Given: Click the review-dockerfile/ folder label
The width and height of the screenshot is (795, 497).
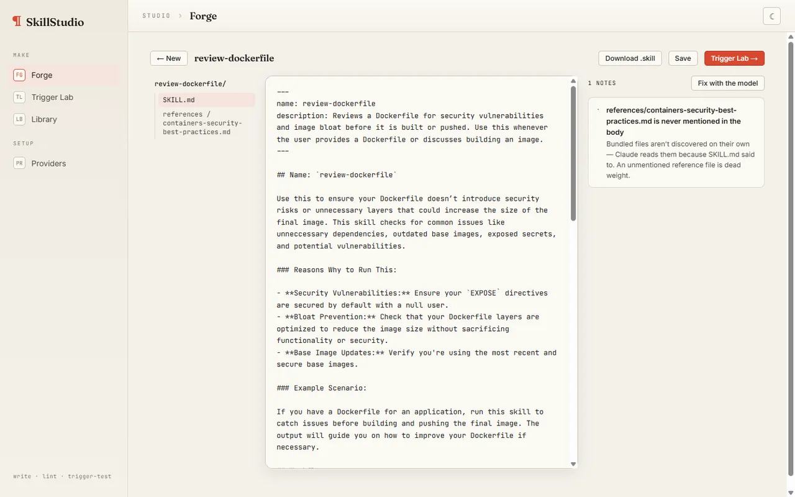Looking at the screenshot, I should point(191,84).
